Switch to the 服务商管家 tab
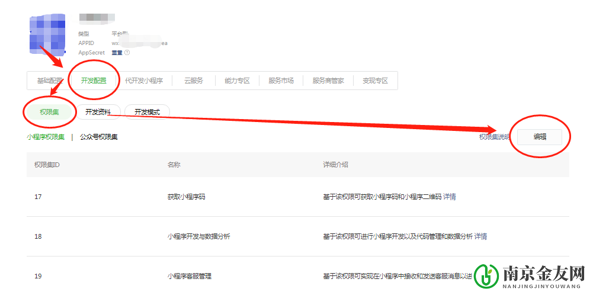 coord(328,81)
